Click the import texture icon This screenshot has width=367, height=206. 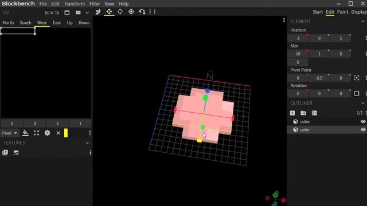pos(5,153)
